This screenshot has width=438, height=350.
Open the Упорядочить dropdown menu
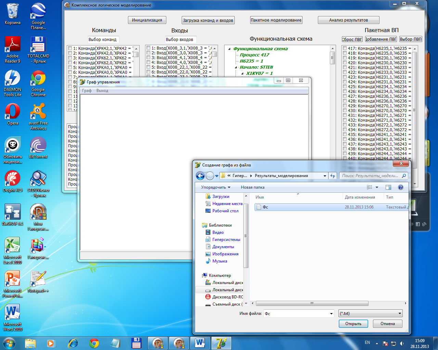(216, 187)
